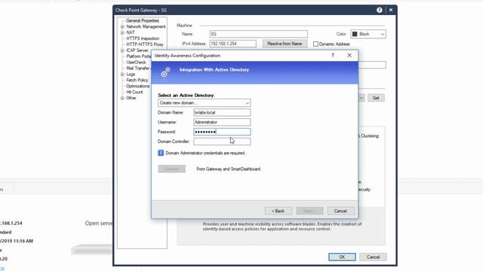This screenshot has height=271, width=483.
Task: Expand the Network Management tree node
Action: click(x=122, y=27)
